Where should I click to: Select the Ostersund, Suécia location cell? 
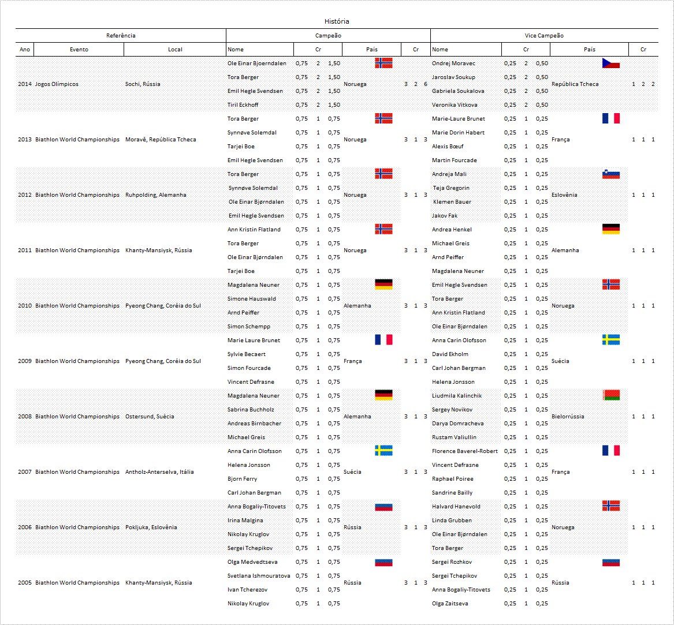click(150, 417)
